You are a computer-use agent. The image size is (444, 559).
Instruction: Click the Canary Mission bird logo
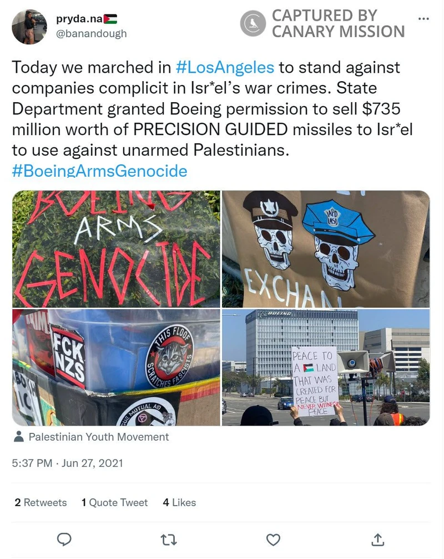click(253, 23)
